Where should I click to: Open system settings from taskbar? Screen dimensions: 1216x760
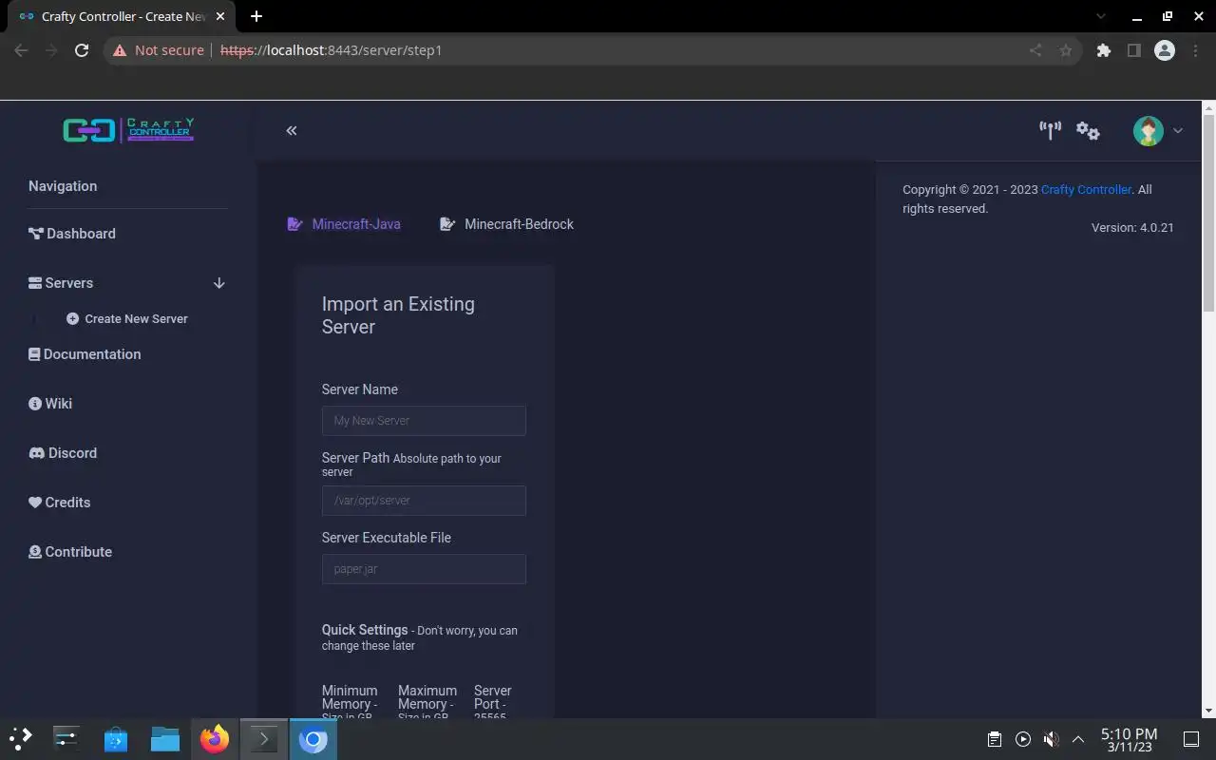click(x=66, y=739)
